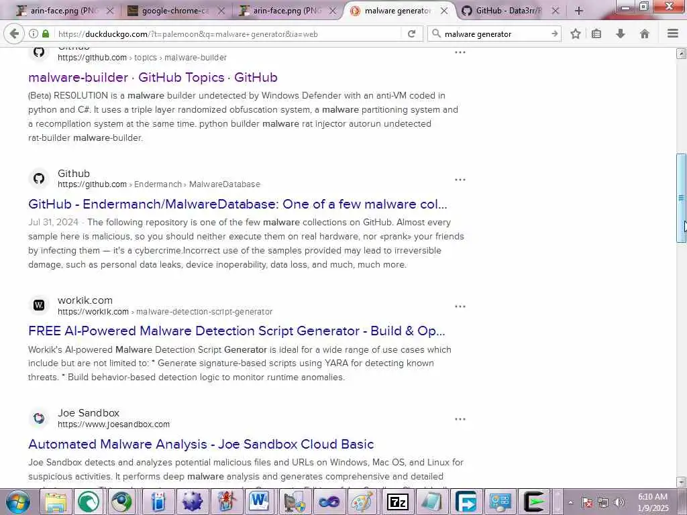Image resolution: width=687 pixels, height=515 pixels.
Task: Click the green padlock security icon
Action: coord(46,34)
